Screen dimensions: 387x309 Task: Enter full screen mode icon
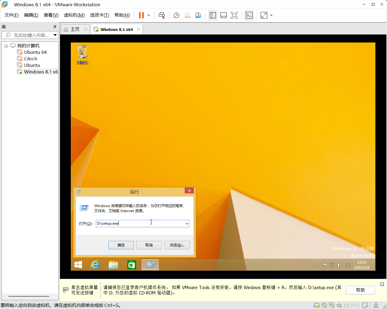(234, 15)
